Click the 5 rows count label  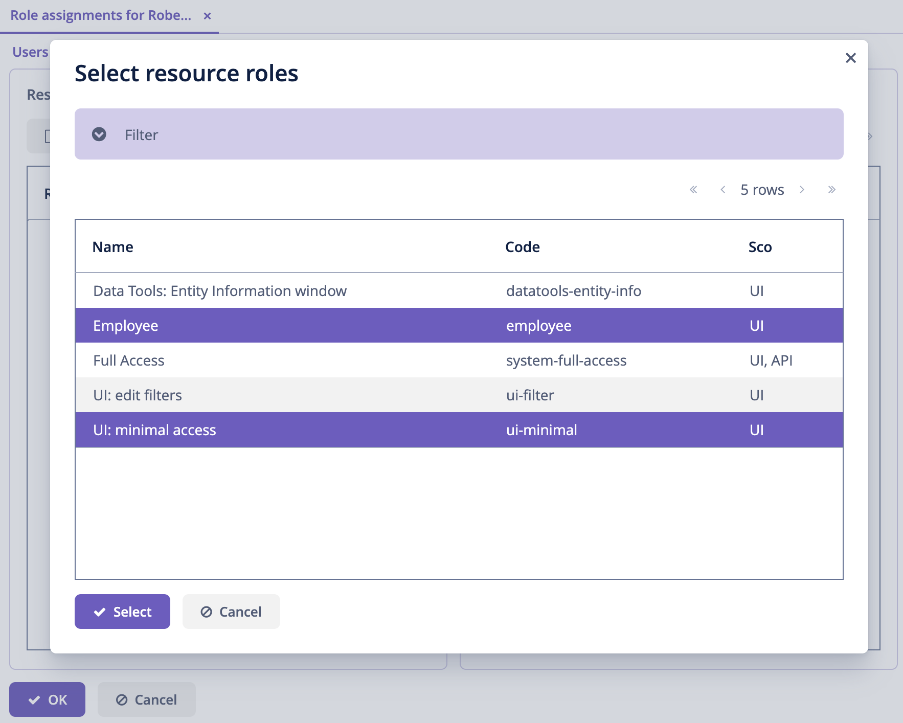pyautogui.click(x=762, y=190)
